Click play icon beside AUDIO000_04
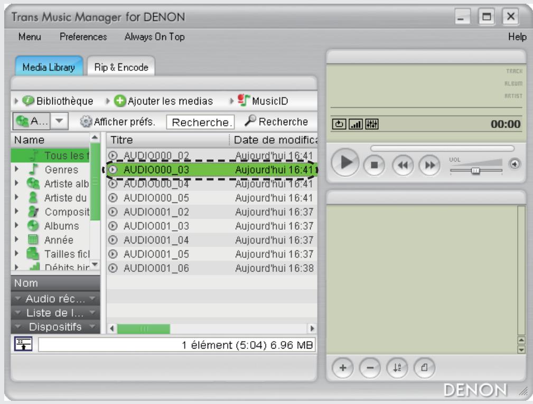The height and width of the screenshot is (404, 533). click(113, 184)
